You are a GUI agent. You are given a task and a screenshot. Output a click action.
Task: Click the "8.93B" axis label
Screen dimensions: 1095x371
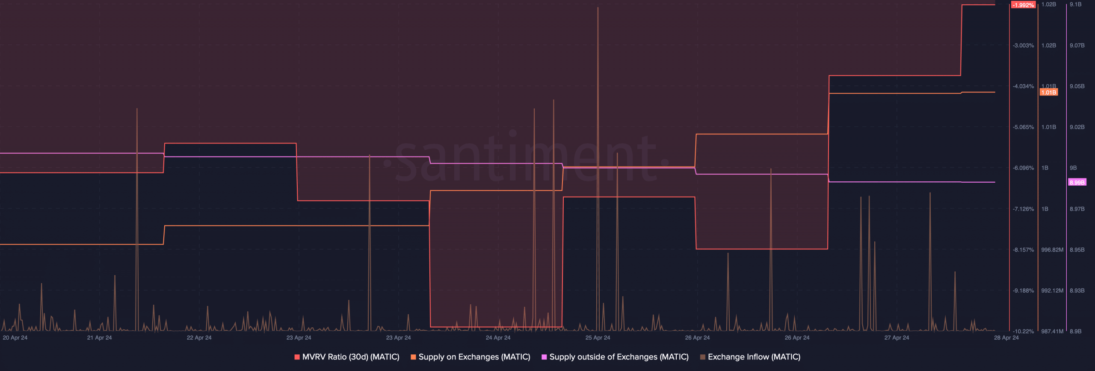point(1077,291)
